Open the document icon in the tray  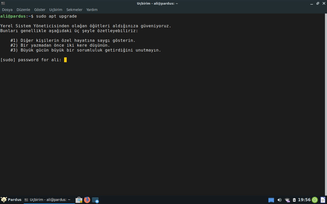pos(323,200)
